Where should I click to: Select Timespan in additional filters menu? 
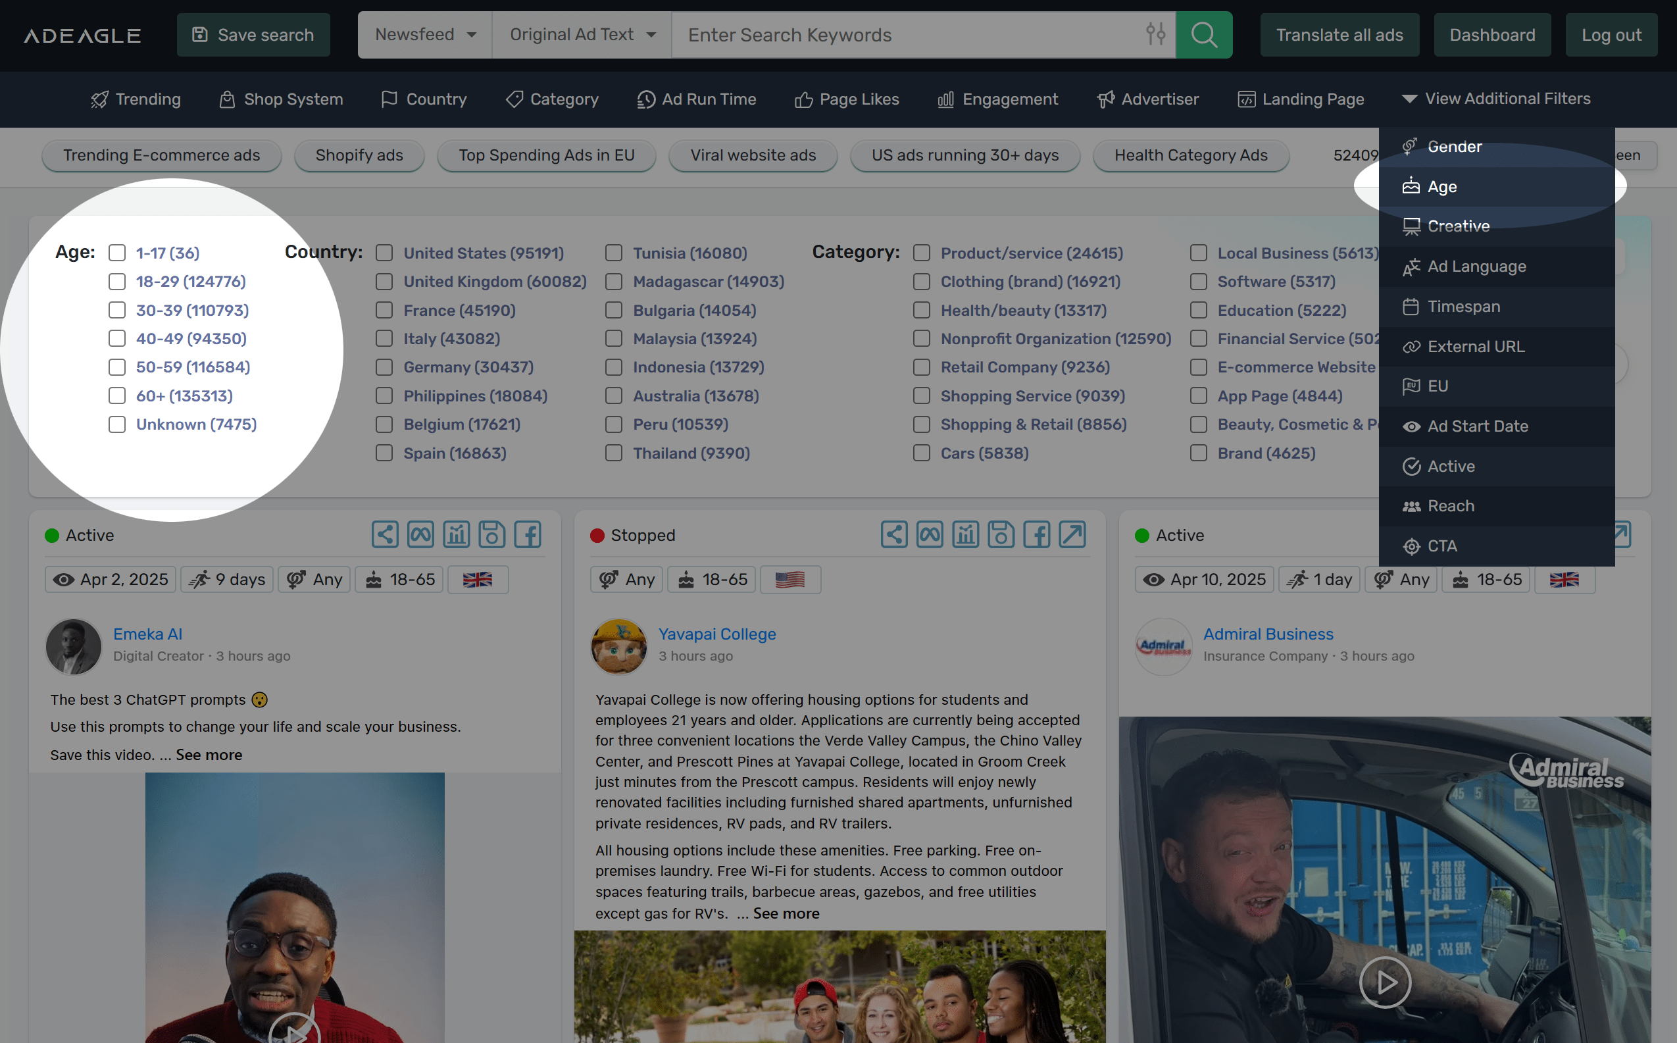tap(1496, 306)
